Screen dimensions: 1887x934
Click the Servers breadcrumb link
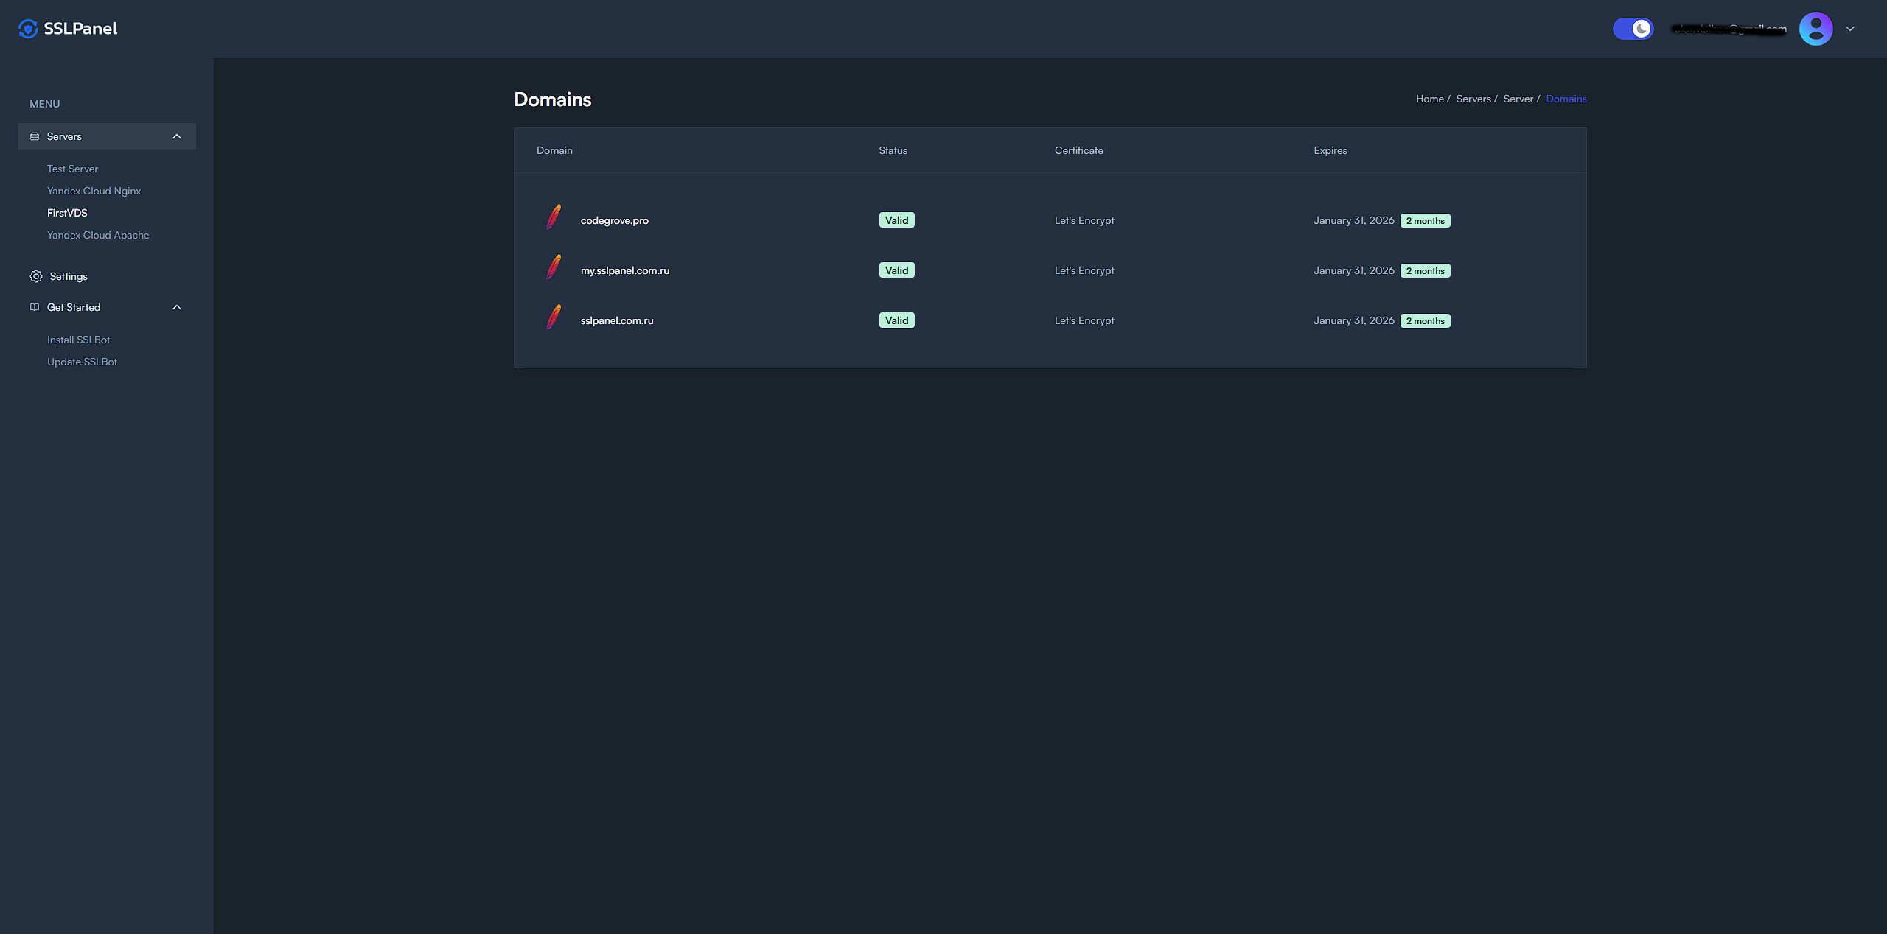1473,99
